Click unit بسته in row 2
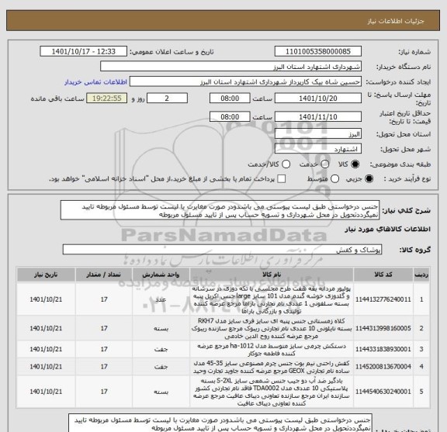Screen dimensions: 447x432 click(161, 329)
